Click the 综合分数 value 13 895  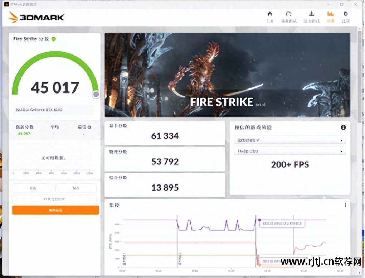tap(165, 188)
